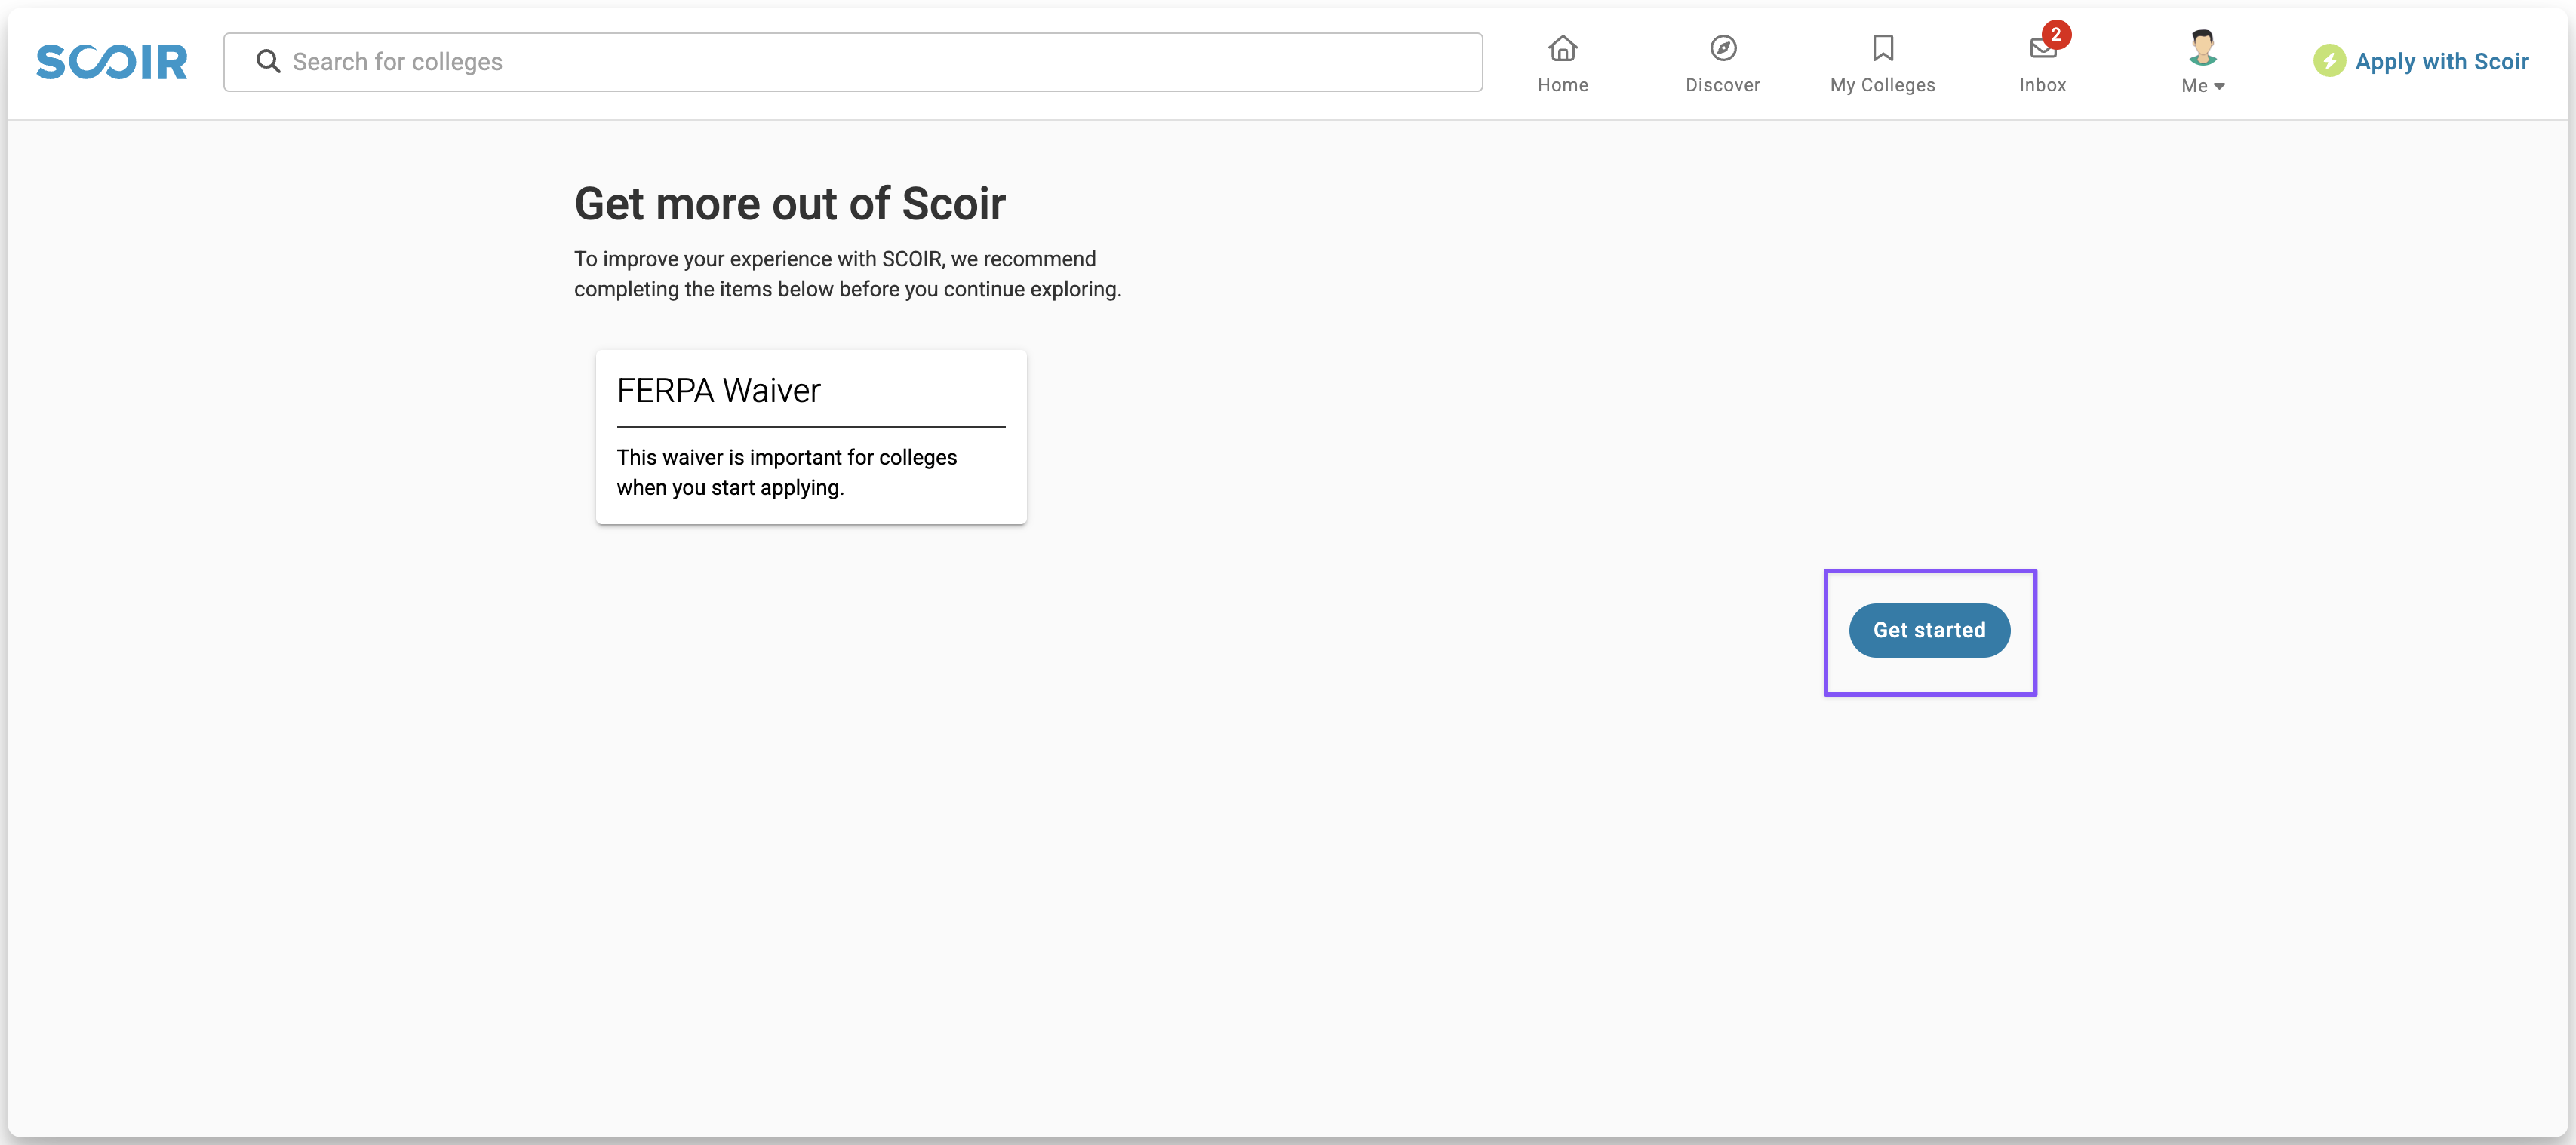Screen dimensions: 2576x1145
Task: Open Discover via the compass icon
Action: tap(1722, 48)
